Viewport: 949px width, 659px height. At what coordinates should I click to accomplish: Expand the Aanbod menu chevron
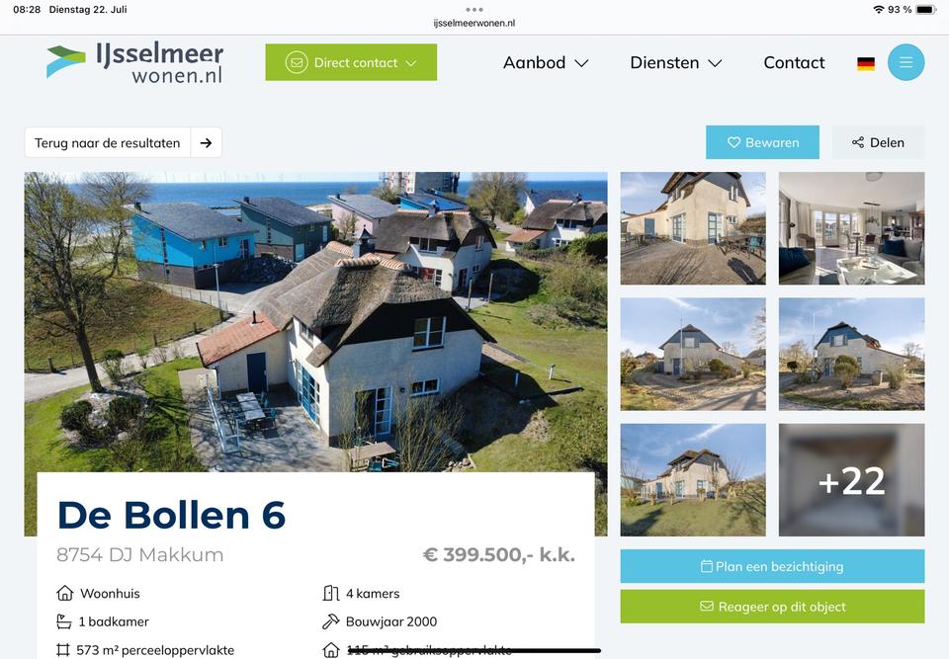tap(581, 63)
